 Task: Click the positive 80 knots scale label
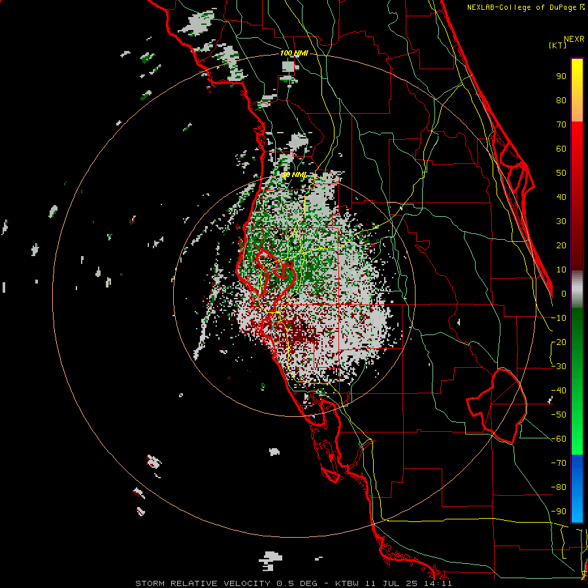coord(561,100)
